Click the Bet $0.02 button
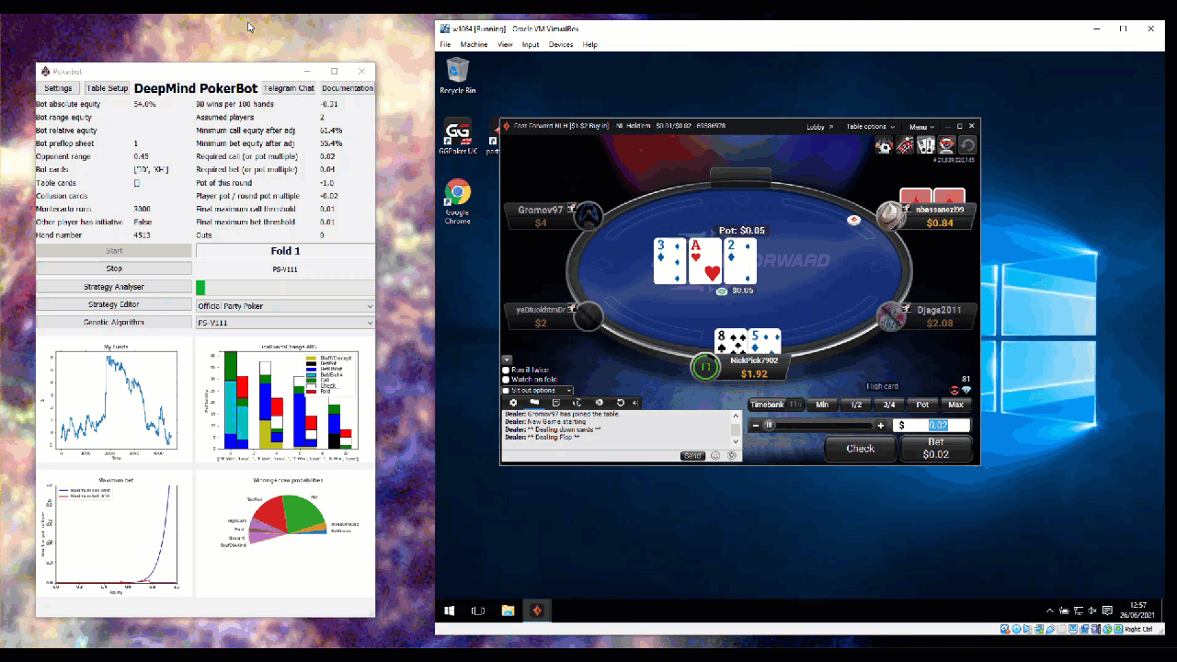1177x662 pixels. pyautogui.click(x=936, y=449)
